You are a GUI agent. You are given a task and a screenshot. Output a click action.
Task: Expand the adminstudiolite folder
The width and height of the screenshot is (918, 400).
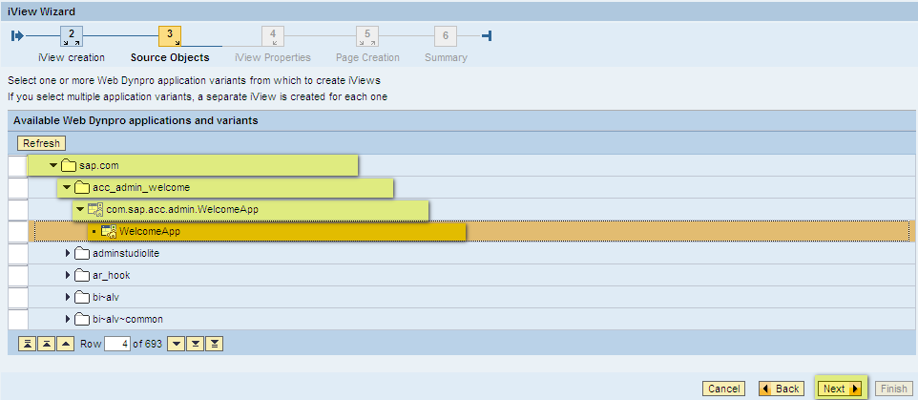tap(68, 254)
